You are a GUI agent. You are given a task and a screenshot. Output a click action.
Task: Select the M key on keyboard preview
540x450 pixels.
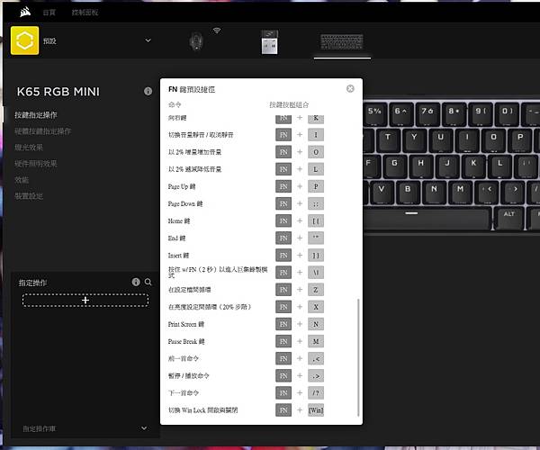point(461,191)
